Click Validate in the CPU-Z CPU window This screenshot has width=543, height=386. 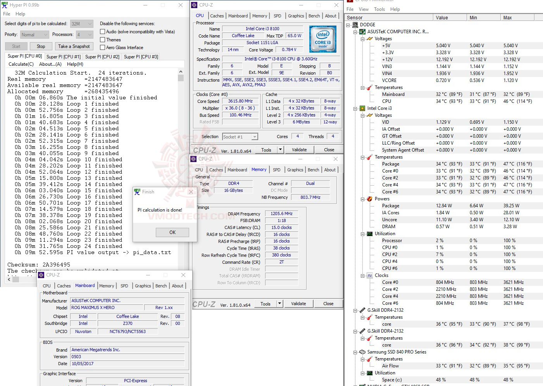pyautogui.click(x=299, y=150)
